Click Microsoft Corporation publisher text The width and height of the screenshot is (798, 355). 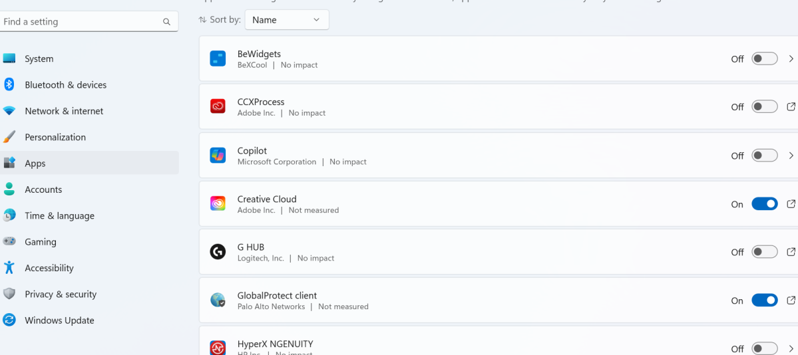tap(276, 162)
